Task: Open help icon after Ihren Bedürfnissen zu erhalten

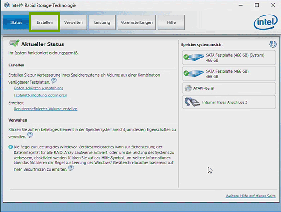Action: click(x=71, y=168)
